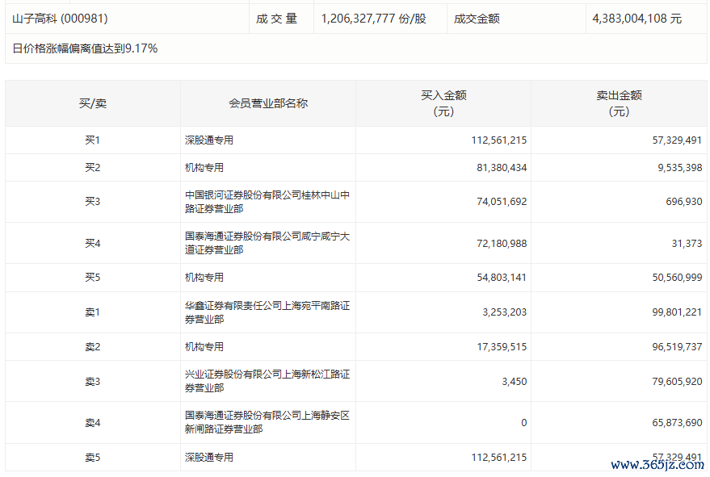Select buy amount 81,380,434 cell
Screen dimensions: 710x477
498,168
